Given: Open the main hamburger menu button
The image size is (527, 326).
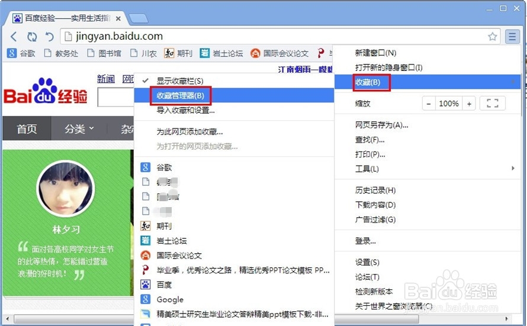Looking at the screenshot, I should (x=512, y=36).
